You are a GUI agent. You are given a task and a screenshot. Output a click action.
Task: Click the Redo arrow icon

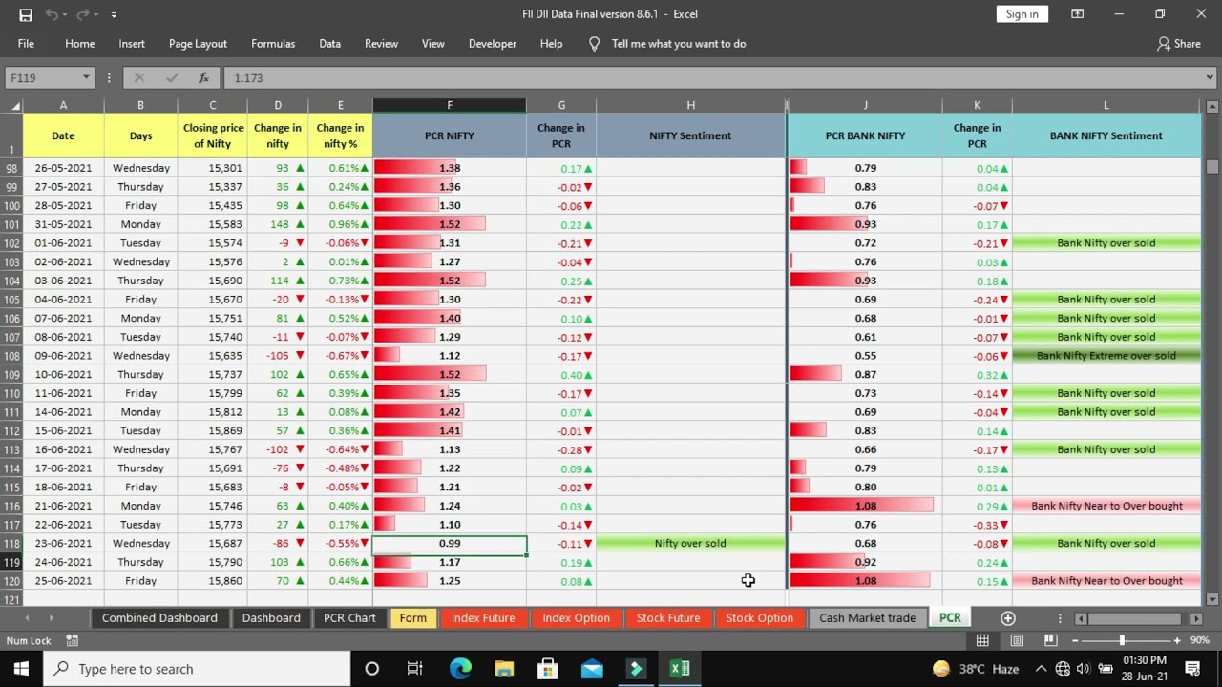83,14
